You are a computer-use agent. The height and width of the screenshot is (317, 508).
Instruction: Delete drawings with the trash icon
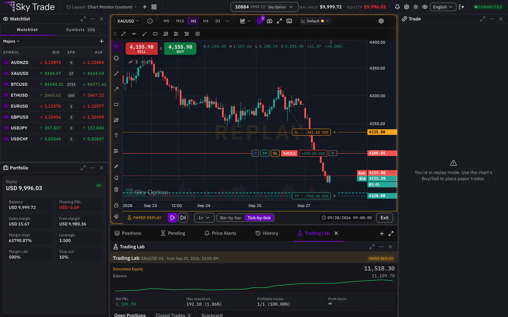click(116, 189)
